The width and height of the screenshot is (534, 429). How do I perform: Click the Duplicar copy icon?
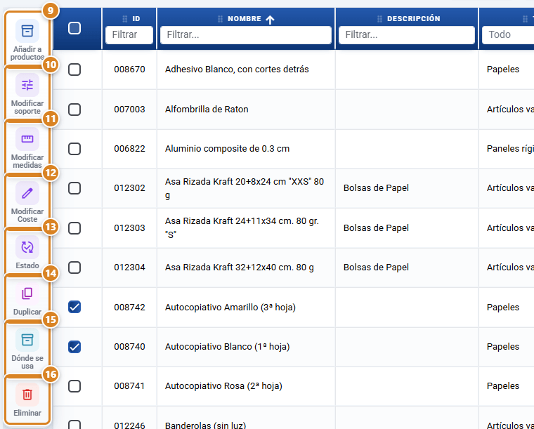[x=27, y=293]
